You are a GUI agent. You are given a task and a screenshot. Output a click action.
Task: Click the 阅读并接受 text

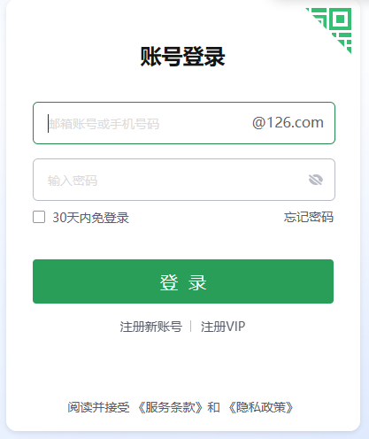(x=98, y=407)
